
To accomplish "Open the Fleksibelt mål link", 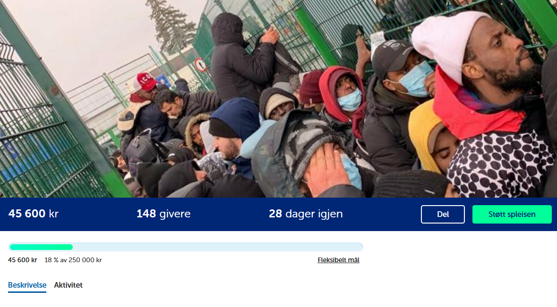I will [x=338, y=260].
